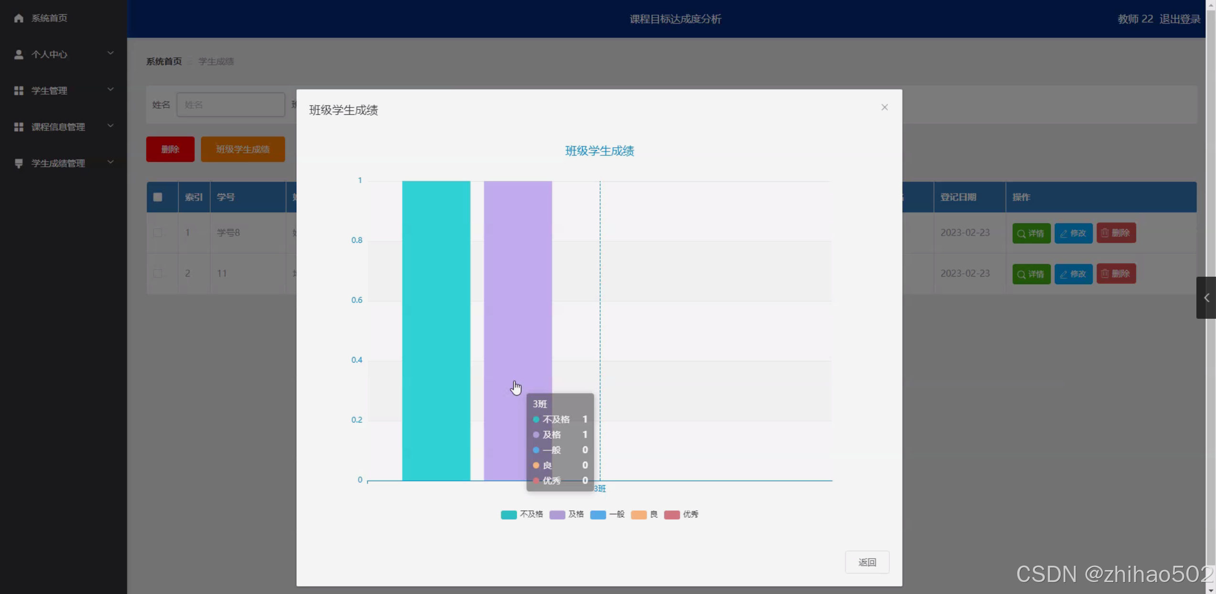Toggle the select-all checkbox in table header
The height and width of the screenshot is (594, 1216).
point(158,197)
